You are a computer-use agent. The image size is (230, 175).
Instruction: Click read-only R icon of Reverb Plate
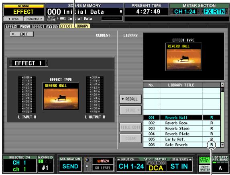[212, 134]
